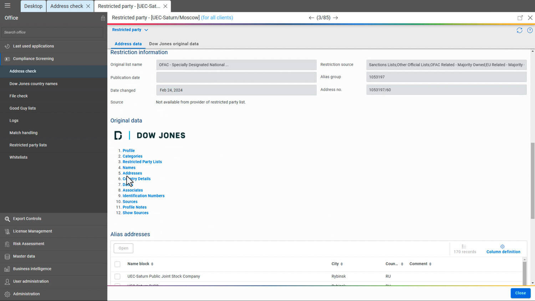Click the Business intelligence chart icon
Screen dimensions: 535x301
pos(7,269)
